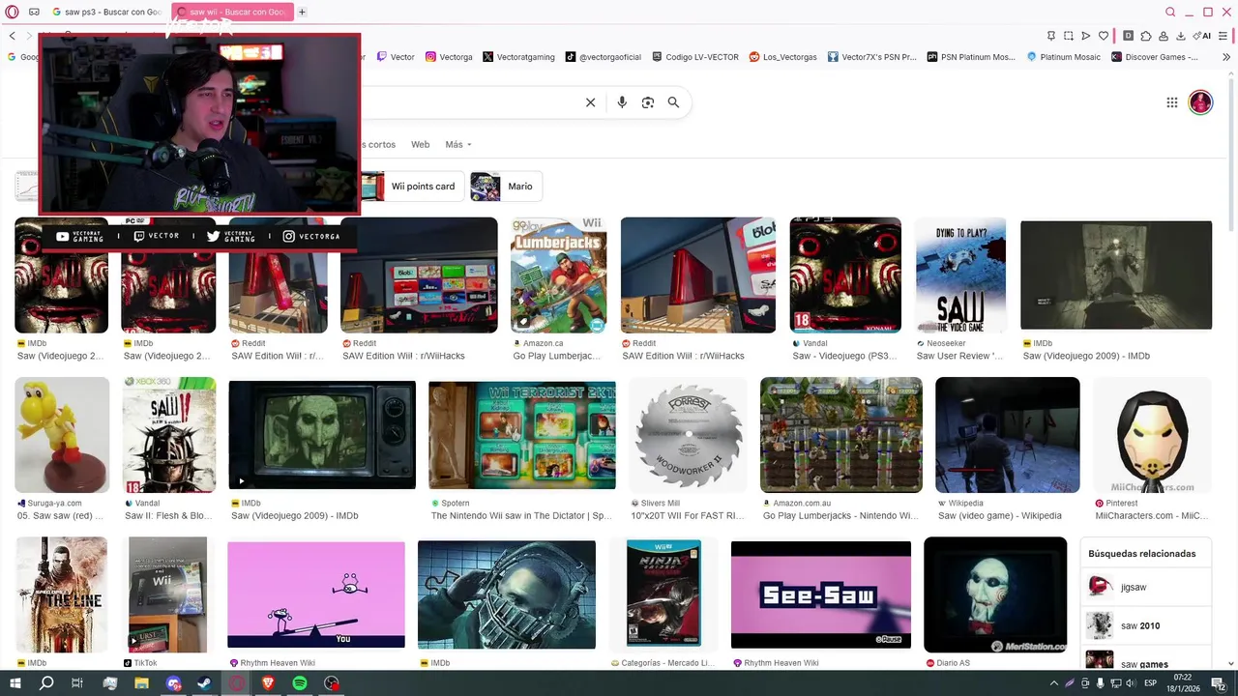The width and height of the screenshot is (1238, 696).
Task: Show hidden system tray icons
Action: (1054, 683)
